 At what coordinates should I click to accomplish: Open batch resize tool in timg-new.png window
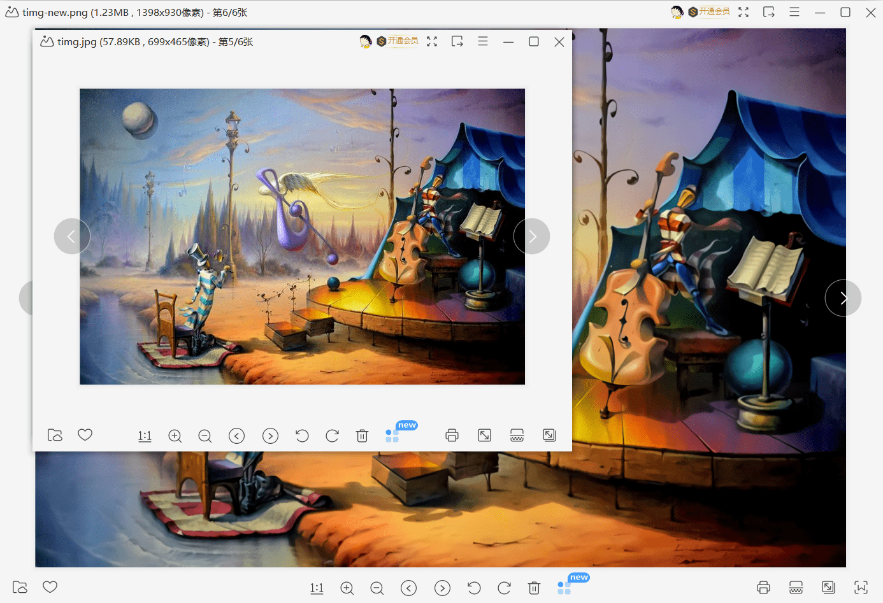click(829, 588)
